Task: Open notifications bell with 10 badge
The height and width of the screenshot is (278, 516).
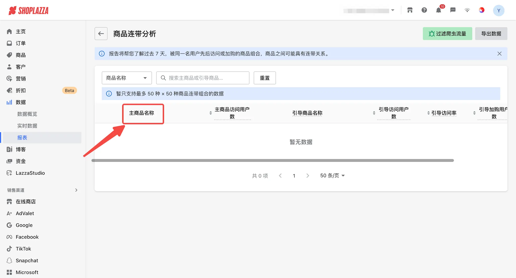Action: (439, 10)
